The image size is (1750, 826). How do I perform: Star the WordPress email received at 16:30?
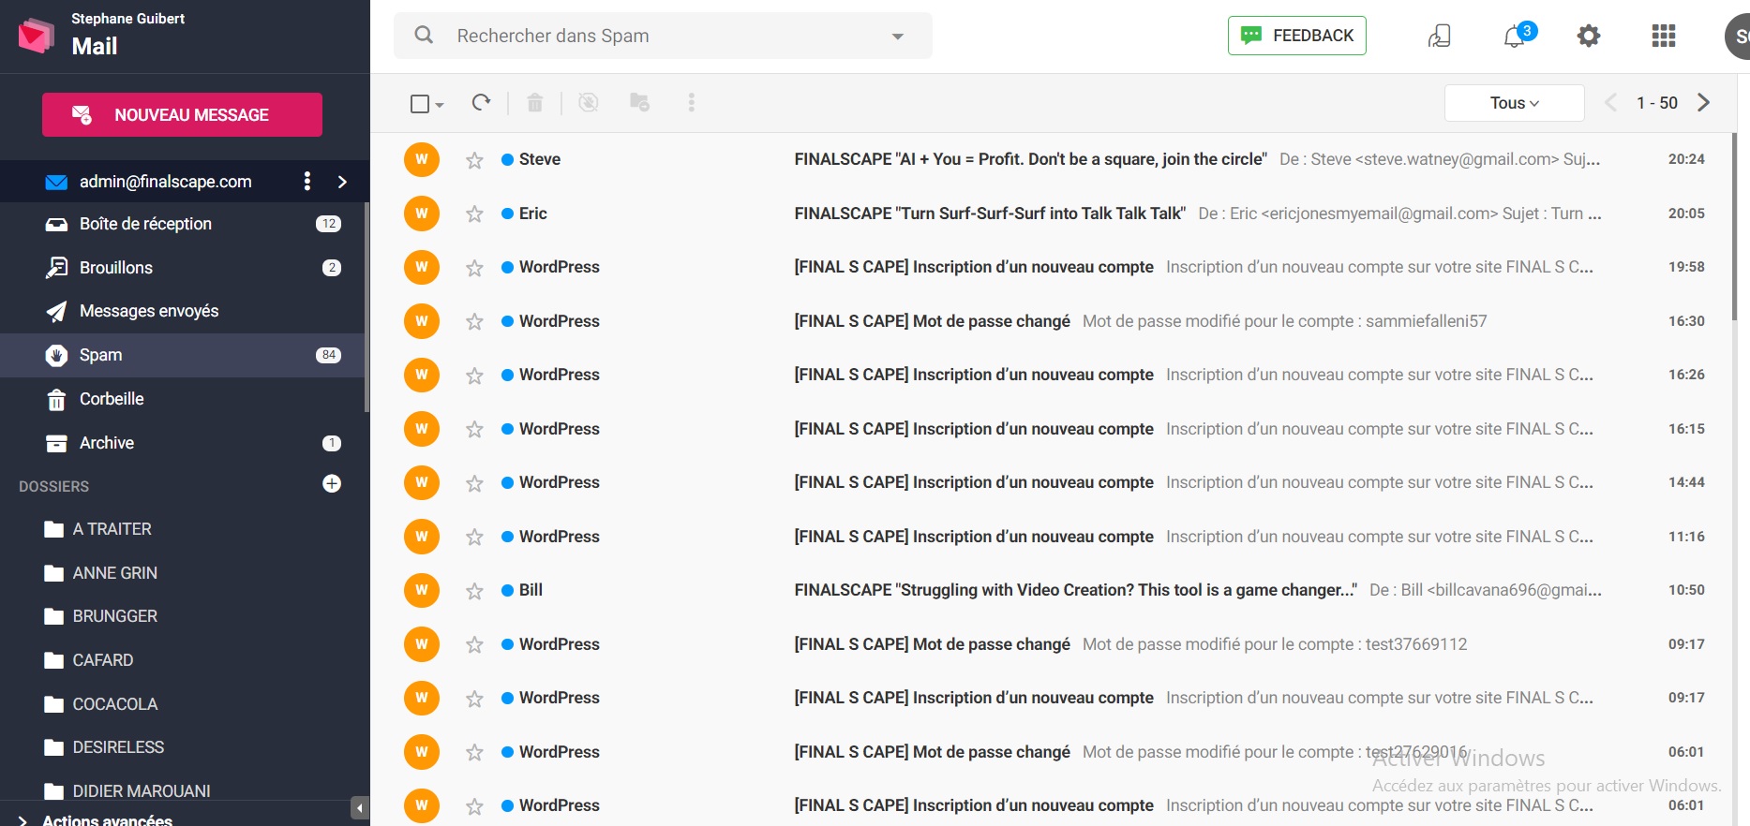pyautogui.click(x=474, y=321)
